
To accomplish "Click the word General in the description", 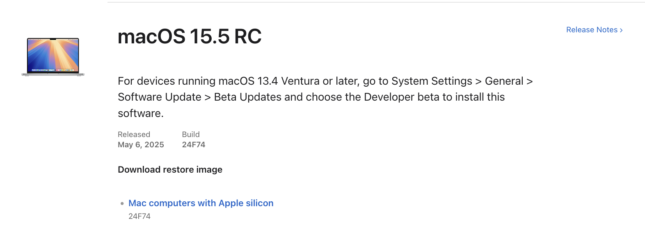I will click(x=504, y=81).
